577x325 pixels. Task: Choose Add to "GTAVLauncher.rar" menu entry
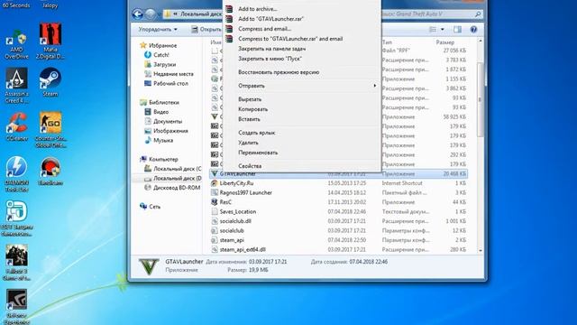[270, 18]
